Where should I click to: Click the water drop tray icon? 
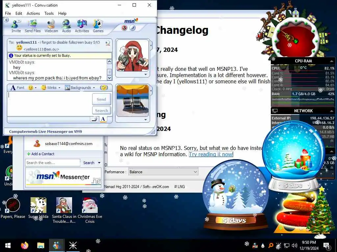263,245
